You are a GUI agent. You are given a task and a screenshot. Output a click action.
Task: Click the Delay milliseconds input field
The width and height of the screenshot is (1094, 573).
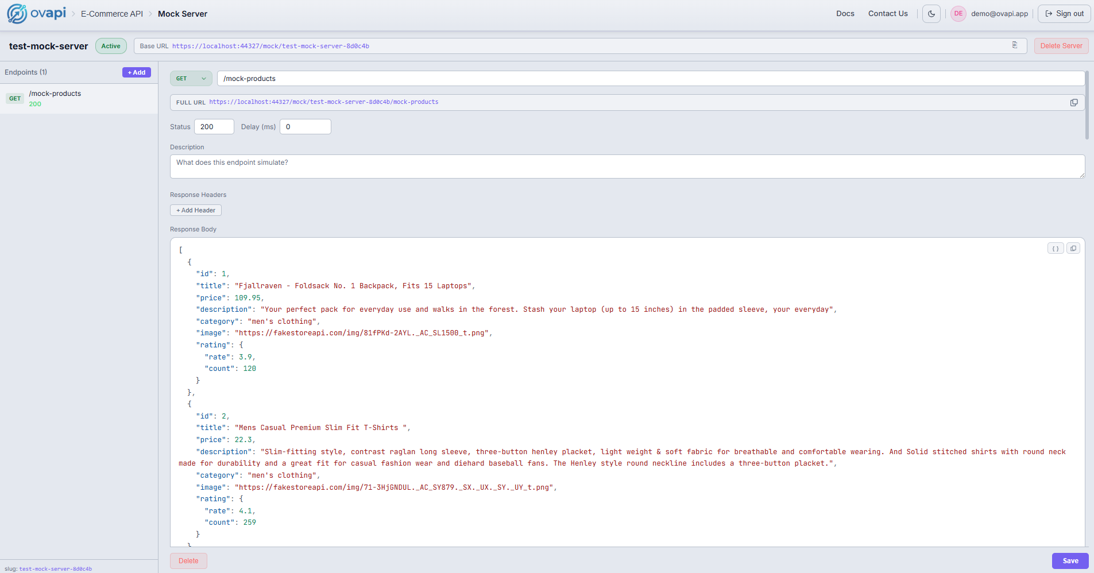(304, 126)
